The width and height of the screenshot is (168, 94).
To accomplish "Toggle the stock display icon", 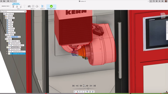I will [37, 6].
